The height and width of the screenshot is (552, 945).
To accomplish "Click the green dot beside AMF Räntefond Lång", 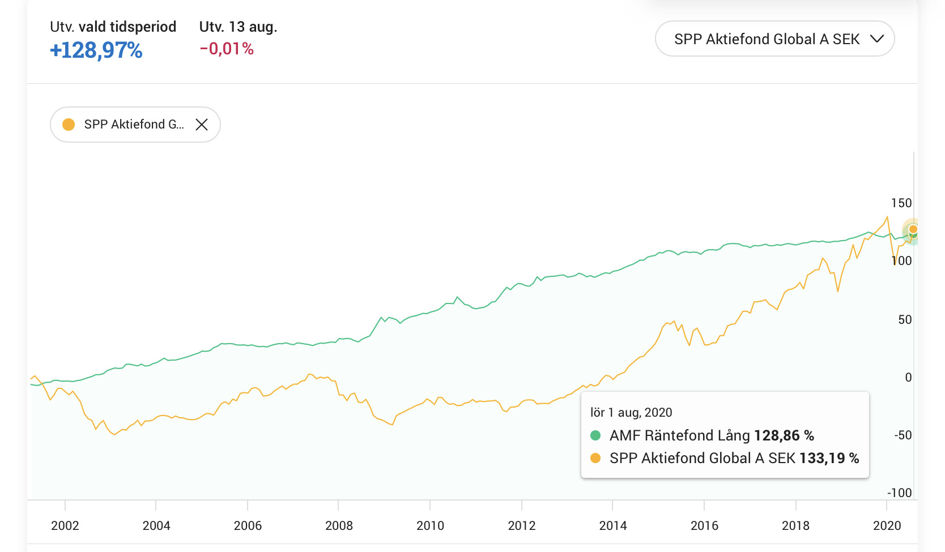I will [x=595, y=435].
